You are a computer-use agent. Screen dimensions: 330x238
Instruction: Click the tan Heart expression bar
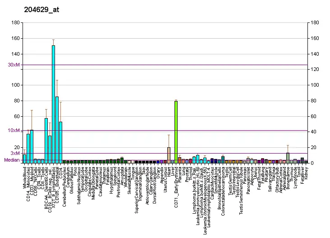169,155
